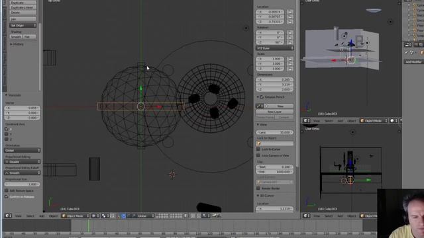Enable Edit Texture Space checkbox
Image resolution: width=424 pixels, height=238 pixels.
point(7,190)
